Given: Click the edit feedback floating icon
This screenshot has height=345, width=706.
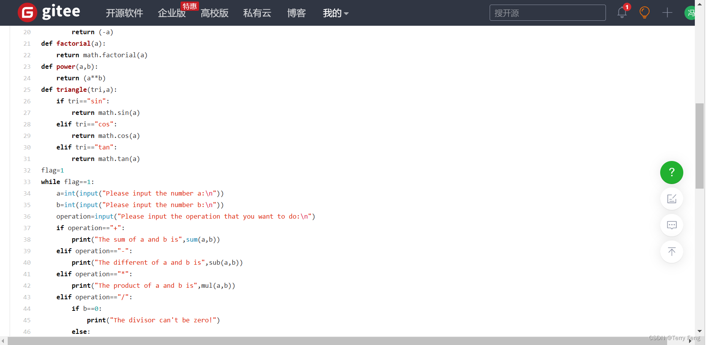Looking at the screenshot, I should coord(672,199).
